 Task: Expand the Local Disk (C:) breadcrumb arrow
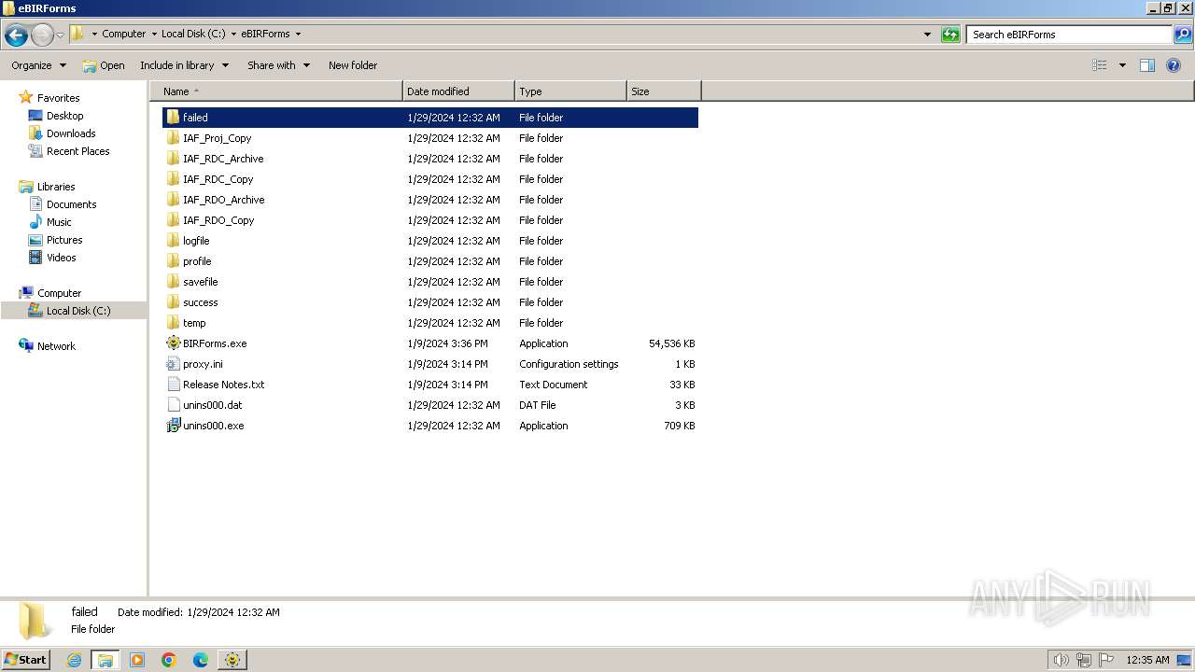pyautogui.click(x=233, y=34)
